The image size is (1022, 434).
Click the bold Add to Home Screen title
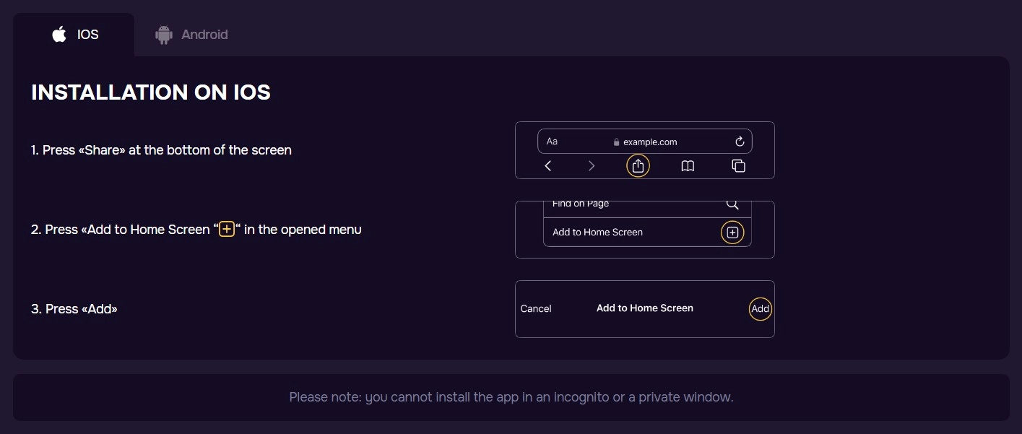coord(645,308)
